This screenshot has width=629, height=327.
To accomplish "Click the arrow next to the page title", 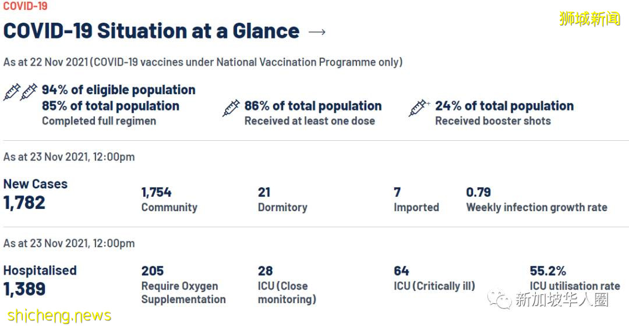I will pyautogui.click(x=317, y=32).
